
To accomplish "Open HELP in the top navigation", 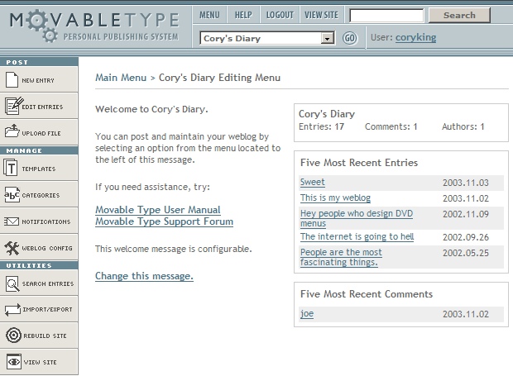I will pyautogui.click(x=243, y=15).
